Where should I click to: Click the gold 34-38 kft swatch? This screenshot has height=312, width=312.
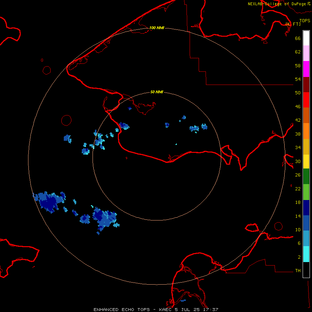pos(306,146)
